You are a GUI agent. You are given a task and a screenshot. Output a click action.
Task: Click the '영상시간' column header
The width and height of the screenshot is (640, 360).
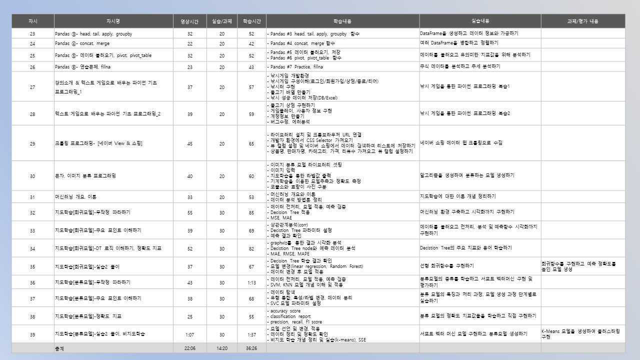click(189, 21)
